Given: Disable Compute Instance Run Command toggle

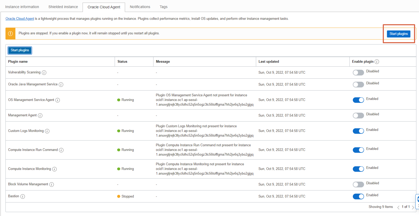Looking at the screenshot, I should coord(358,150).
